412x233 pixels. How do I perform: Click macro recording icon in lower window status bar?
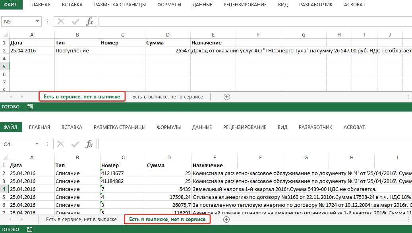(x=29, y=229)
